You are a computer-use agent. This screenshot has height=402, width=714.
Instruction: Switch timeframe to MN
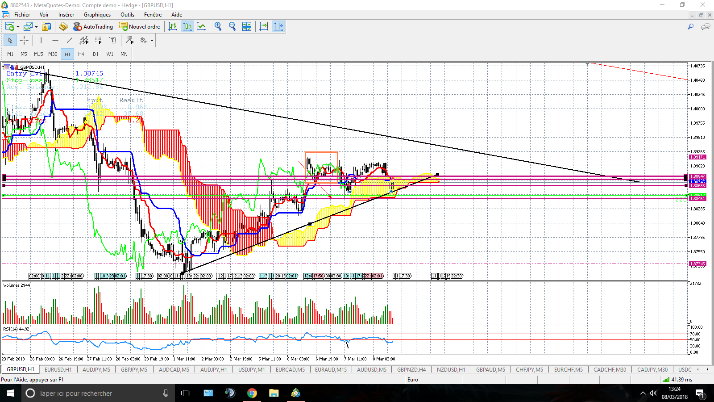[x=124, y=54]
